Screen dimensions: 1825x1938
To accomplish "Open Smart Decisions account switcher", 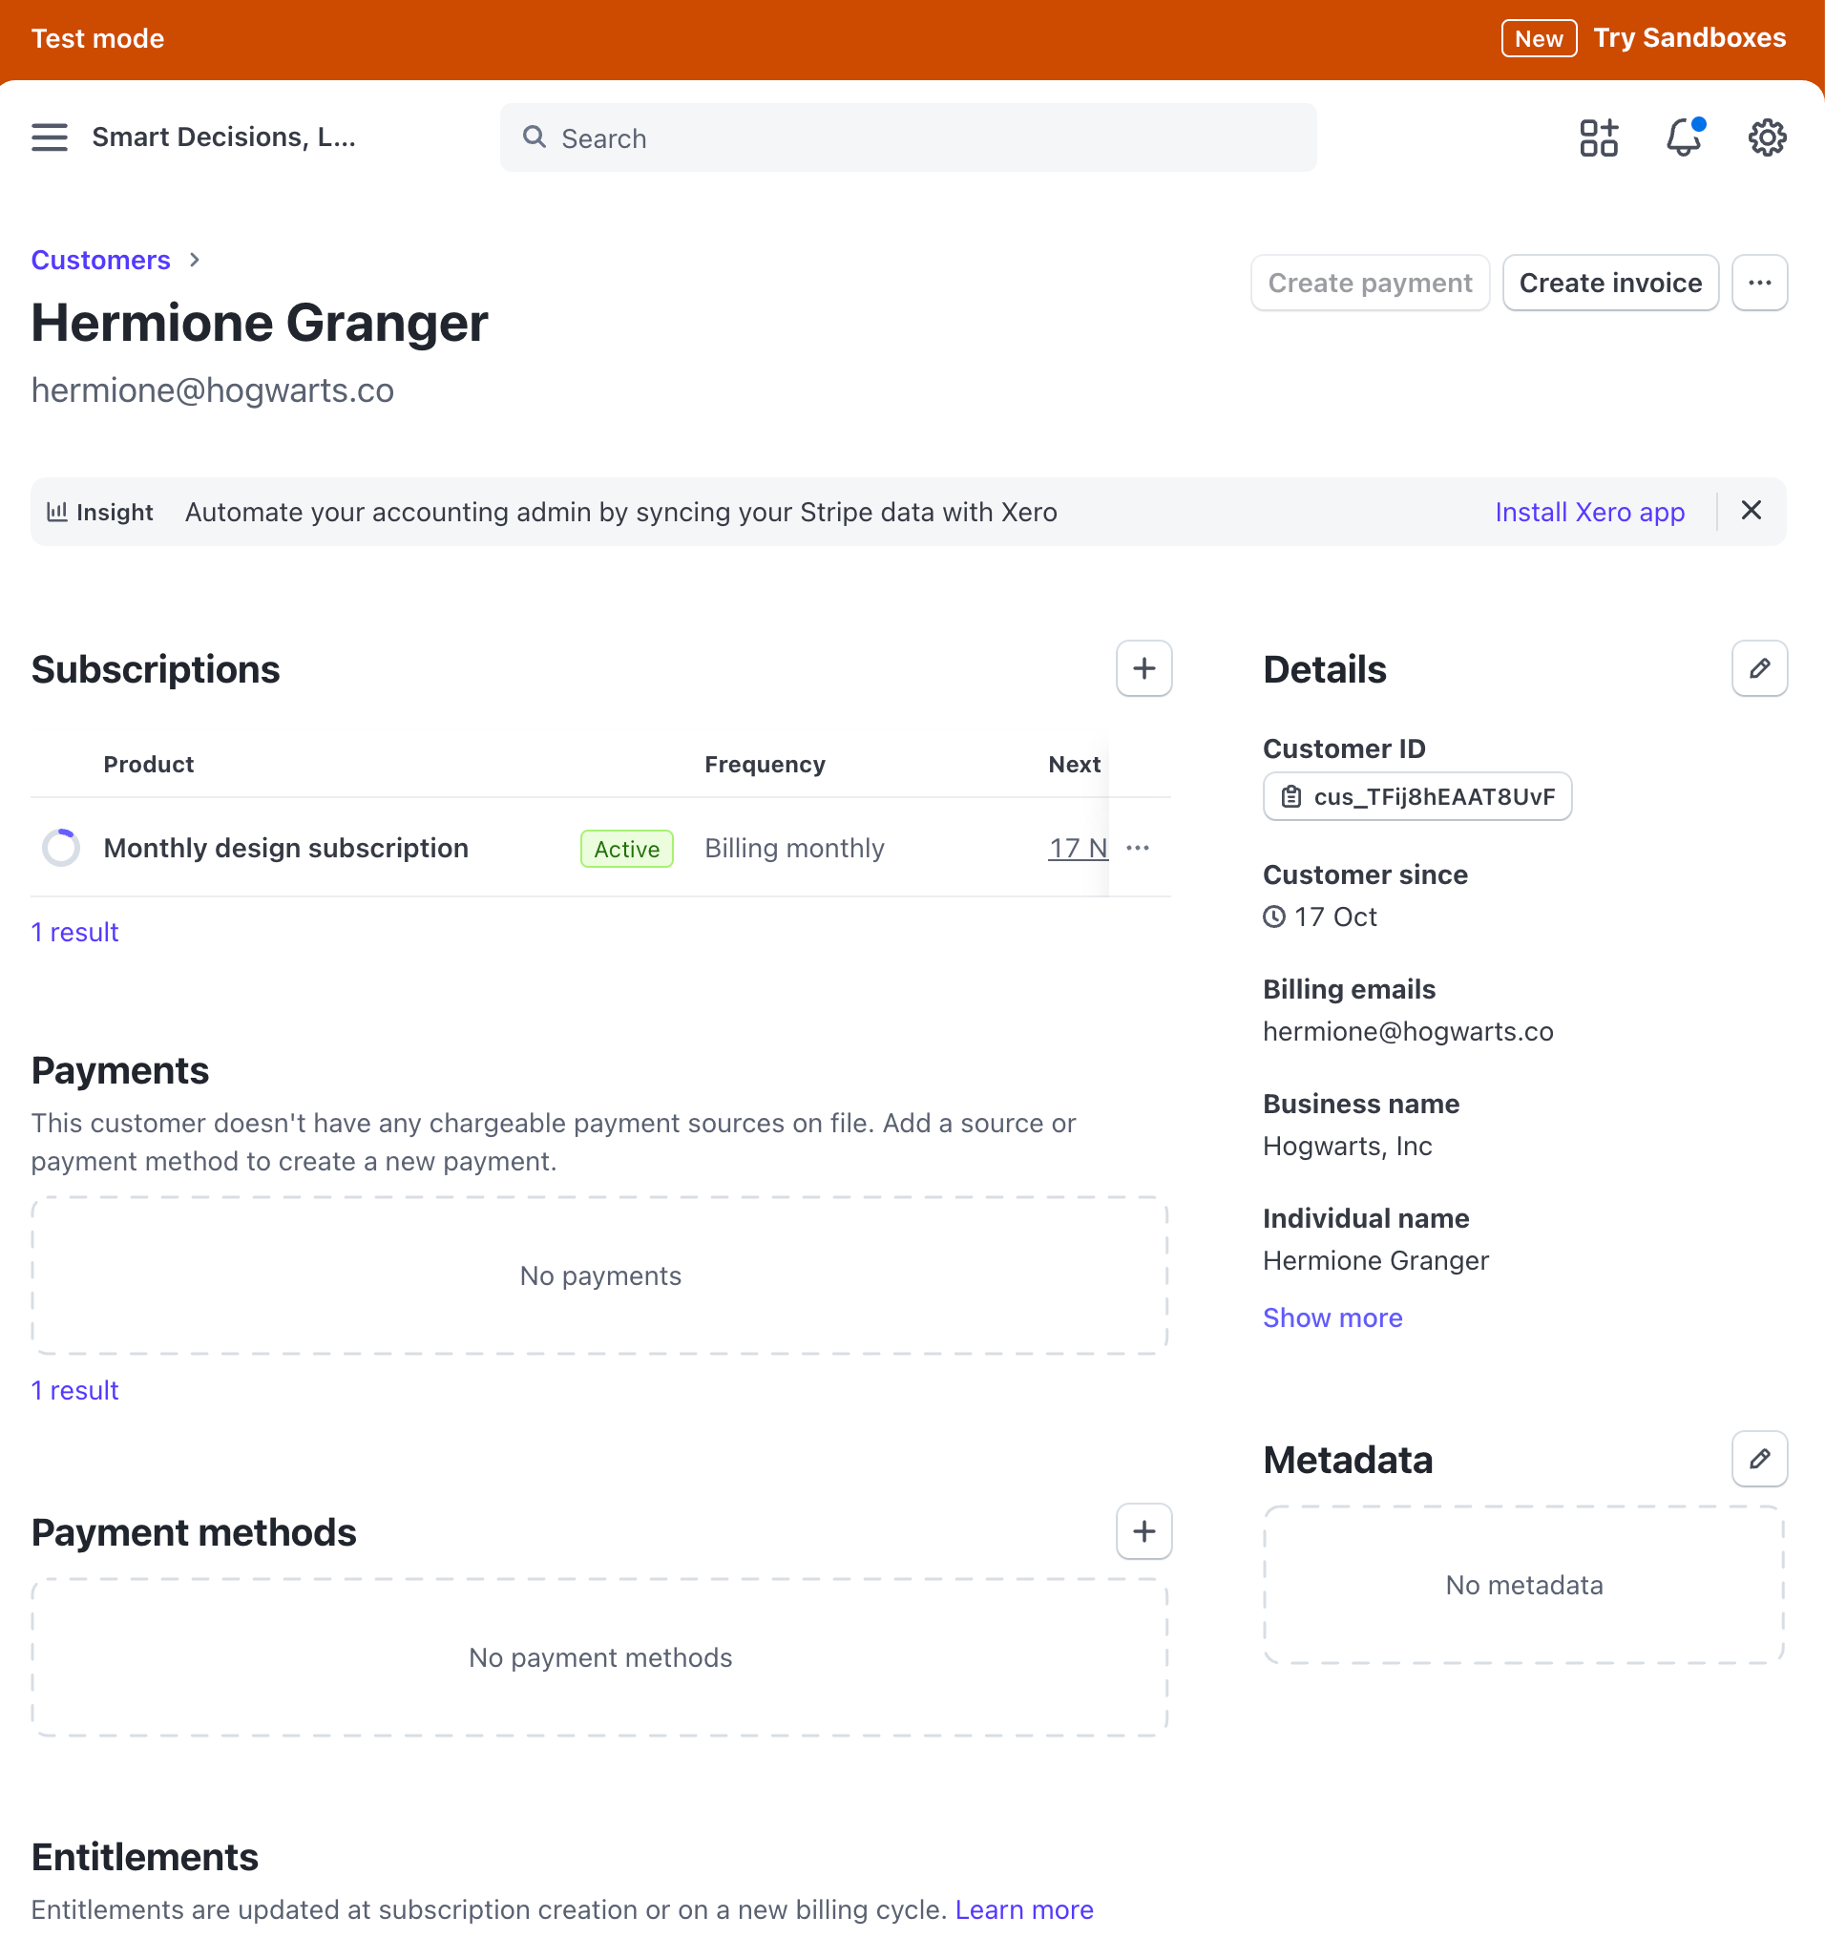I will tap(223, 137).
